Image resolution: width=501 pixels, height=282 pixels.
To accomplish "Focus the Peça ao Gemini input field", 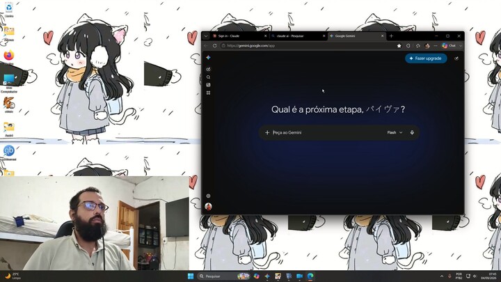I will pos(328,132).
